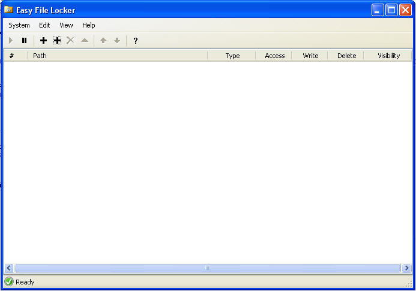Click the Write column header
416x291 pixels.
point(310,56)
